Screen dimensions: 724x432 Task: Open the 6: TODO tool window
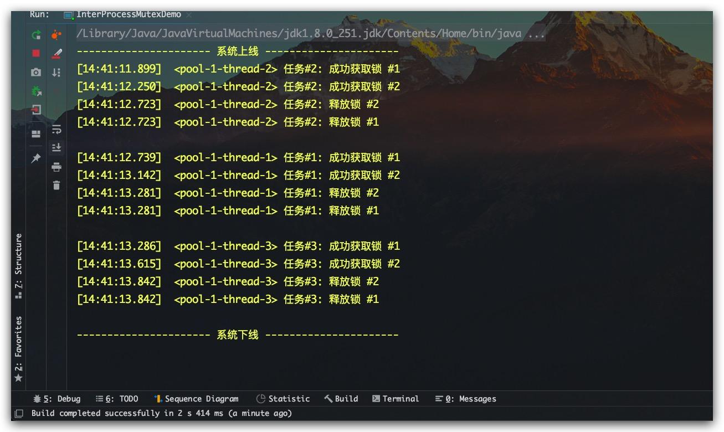117,399
